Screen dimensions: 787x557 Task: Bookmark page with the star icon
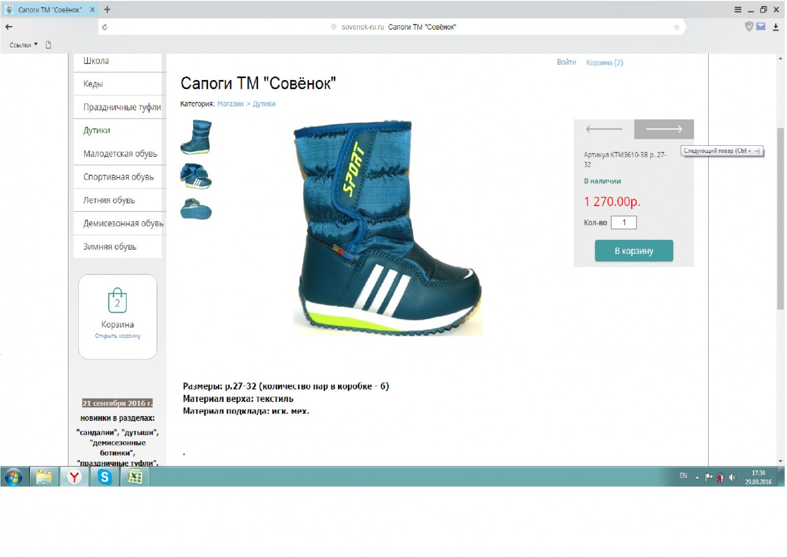click(677, 27)
